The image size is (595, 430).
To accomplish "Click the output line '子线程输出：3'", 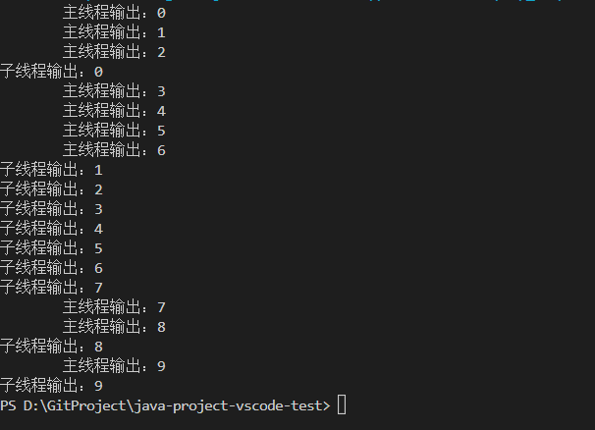I will (52, 209).
